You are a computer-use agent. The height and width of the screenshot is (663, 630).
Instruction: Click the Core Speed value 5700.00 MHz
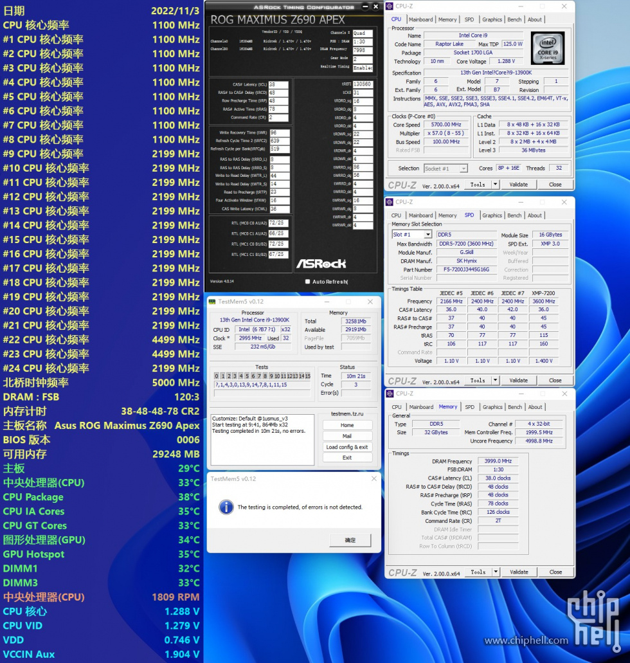tap(446, 125)
